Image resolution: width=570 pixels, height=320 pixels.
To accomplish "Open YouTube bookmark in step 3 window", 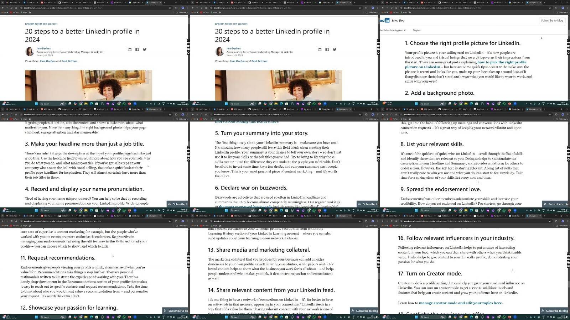I will [x=14, y=119].
